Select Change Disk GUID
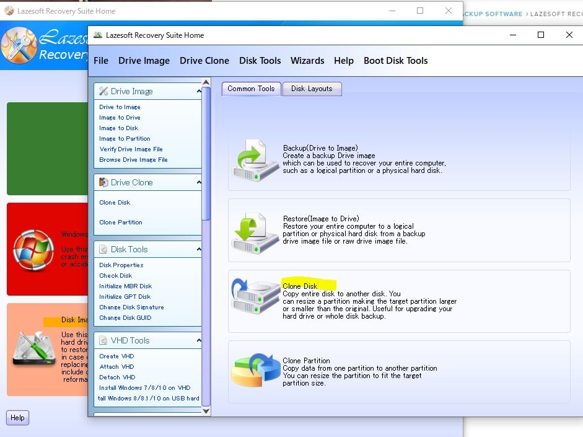 coord(125,318)
